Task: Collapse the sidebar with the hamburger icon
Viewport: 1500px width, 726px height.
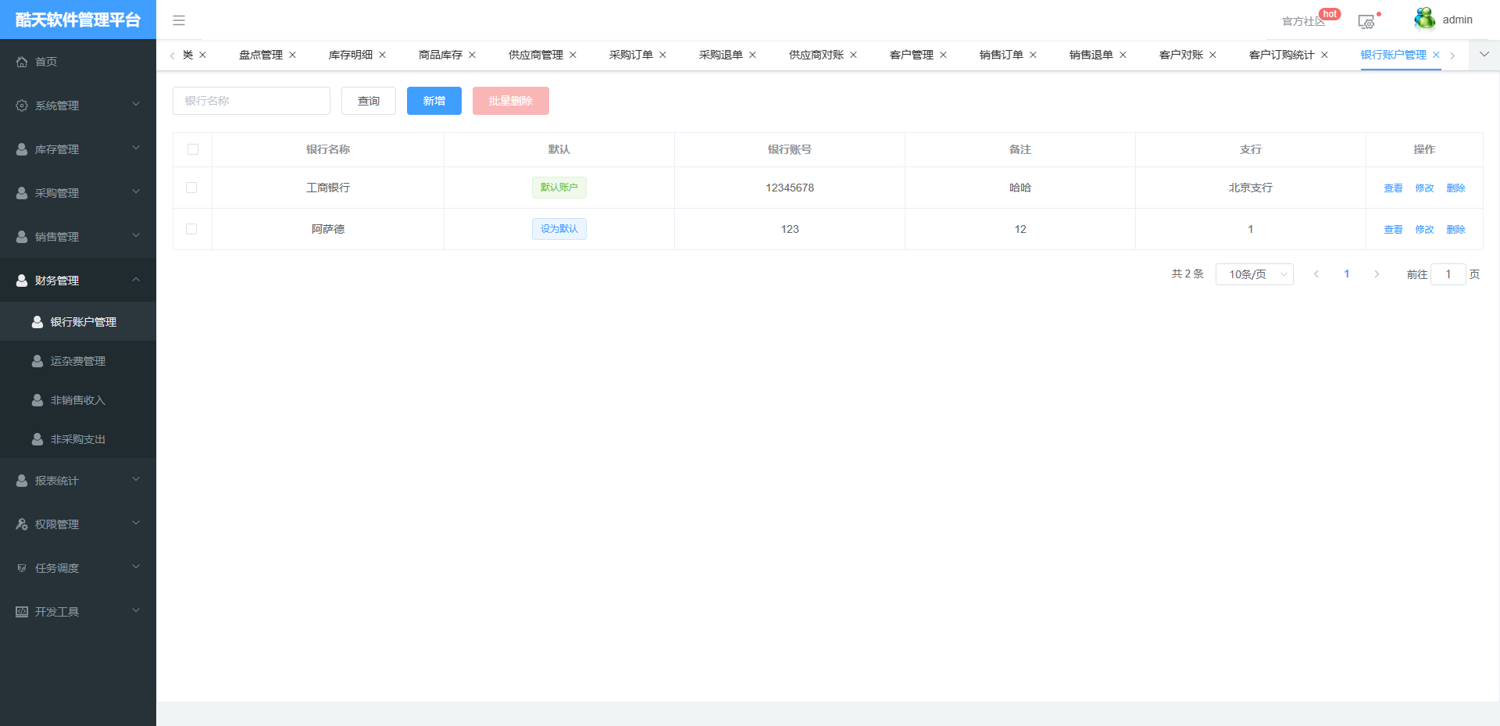Action: (x=179, y=20)
